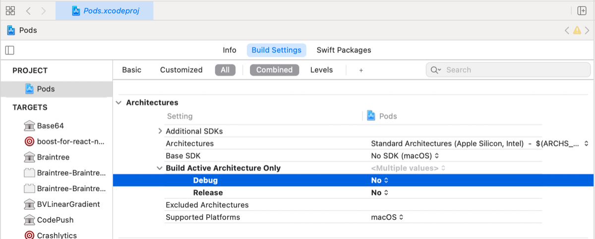Switch to Levels view
595x239 pixels.
coord(321,70)
